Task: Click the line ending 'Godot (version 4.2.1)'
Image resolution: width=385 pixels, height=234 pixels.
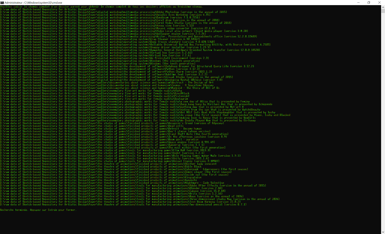Action: click(102, 153)
